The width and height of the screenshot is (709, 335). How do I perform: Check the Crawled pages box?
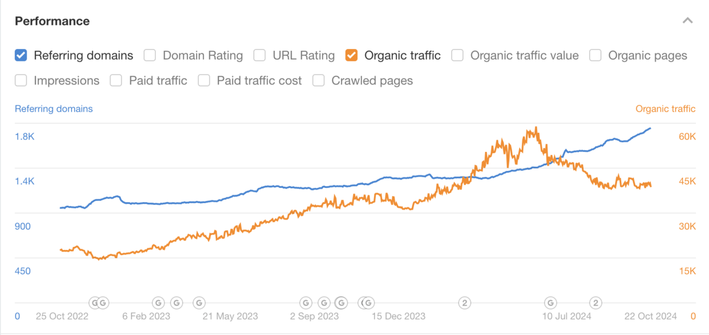point(318,80)
